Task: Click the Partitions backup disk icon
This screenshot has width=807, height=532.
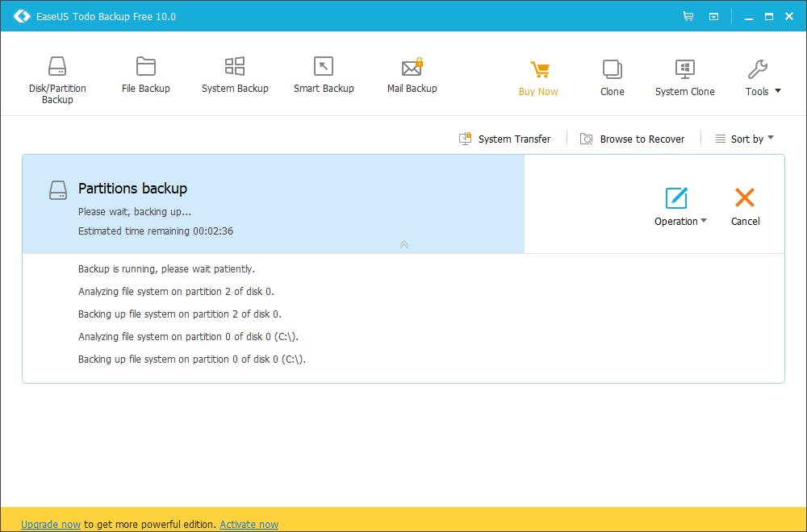Action: coord(57,189)
